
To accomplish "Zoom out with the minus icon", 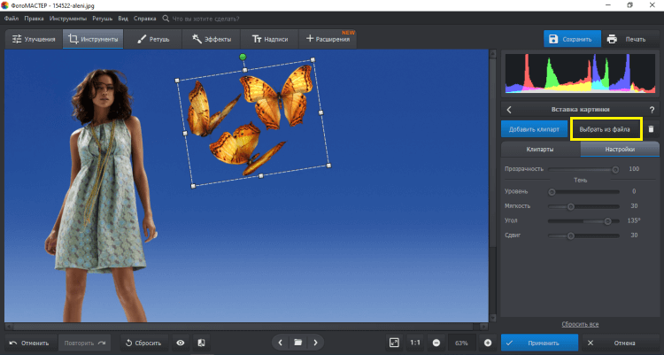I will 436,343.
